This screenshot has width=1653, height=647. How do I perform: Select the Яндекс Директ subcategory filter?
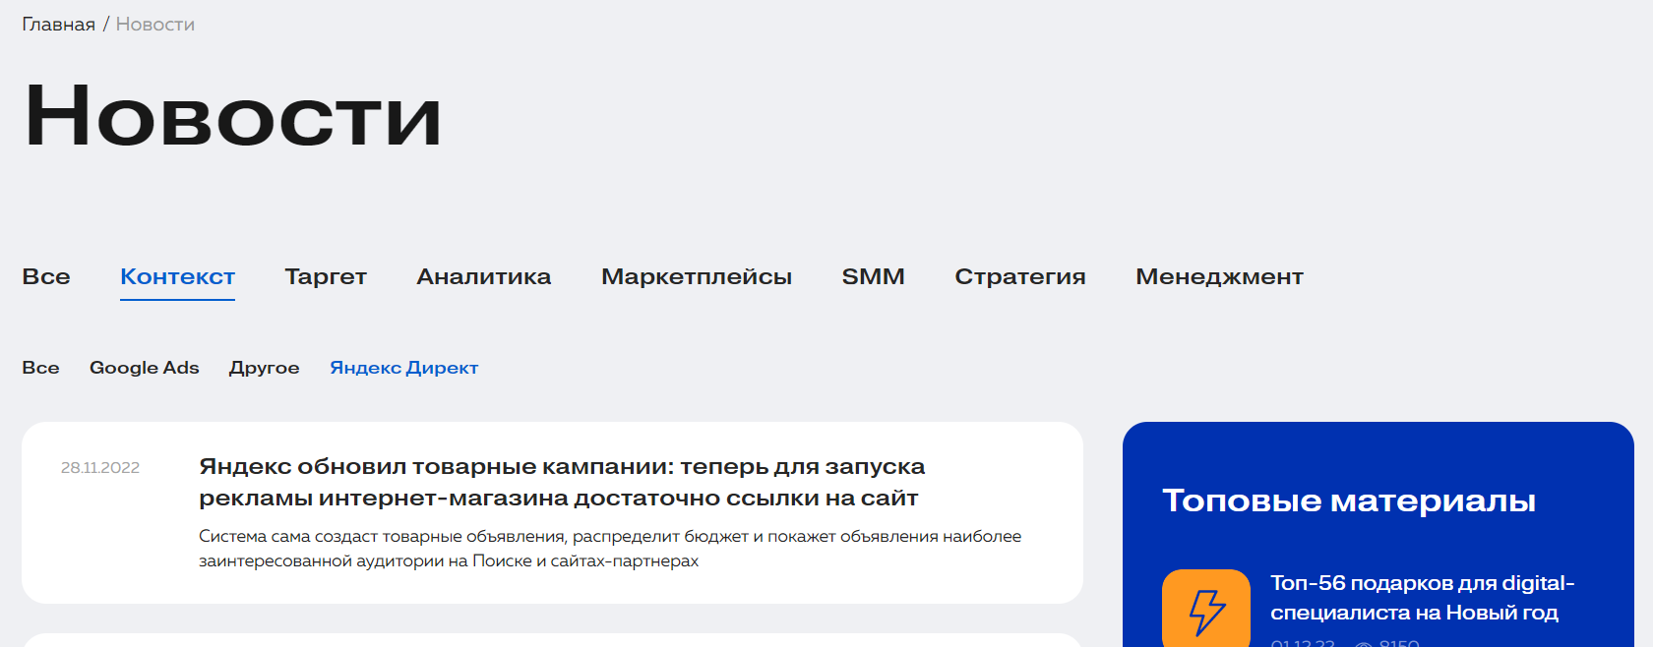[403, 368]
